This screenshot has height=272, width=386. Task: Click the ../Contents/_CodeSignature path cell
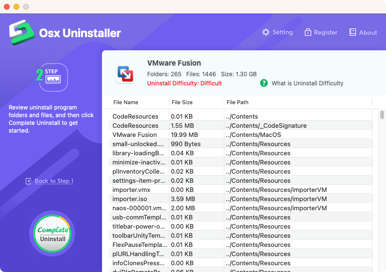tap(266, 126)
